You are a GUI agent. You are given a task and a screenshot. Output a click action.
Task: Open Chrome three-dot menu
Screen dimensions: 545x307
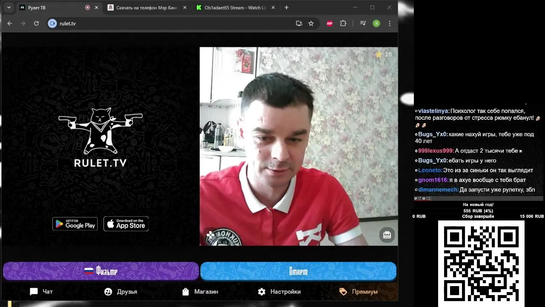pyautogui.click(x=390, y=23)
